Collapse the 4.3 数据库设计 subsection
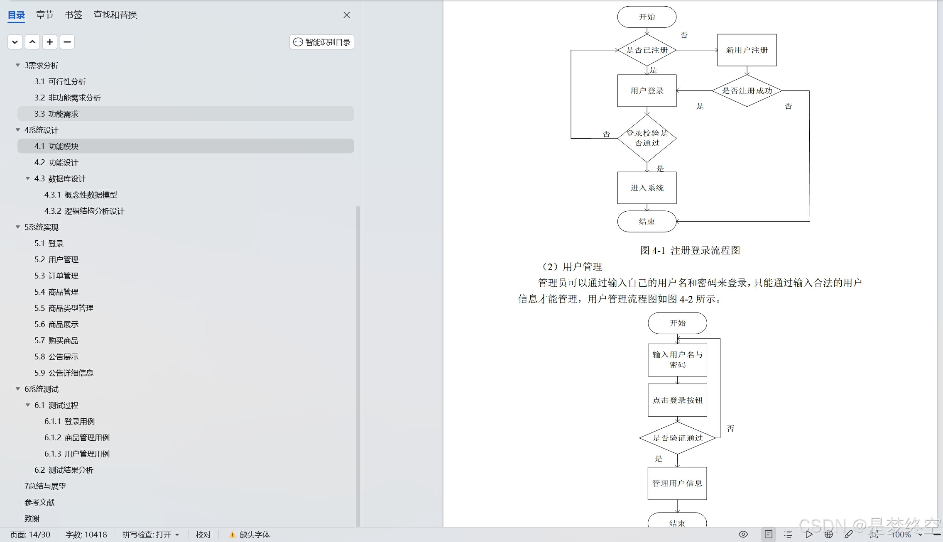Viewport: 943px width, 542px height. coord(28,178)
